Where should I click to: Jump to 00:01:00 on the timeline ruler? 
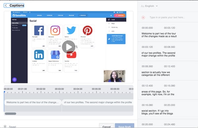(22, 89)
